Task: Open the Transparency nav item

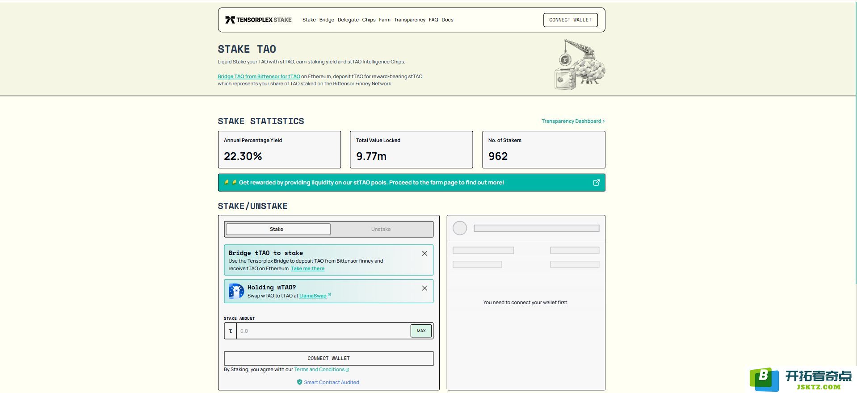Action: click(x=409, y=20)
